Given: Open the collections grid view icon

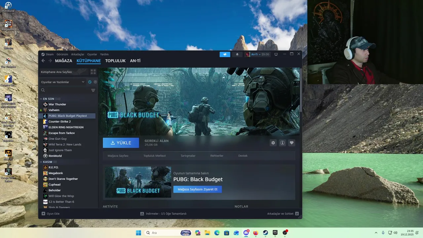Looking at the screenshot, I should pos(93,72).
